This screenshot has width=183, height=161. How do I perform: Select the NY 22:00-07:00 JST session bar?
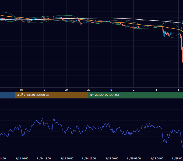pos(135,95)
